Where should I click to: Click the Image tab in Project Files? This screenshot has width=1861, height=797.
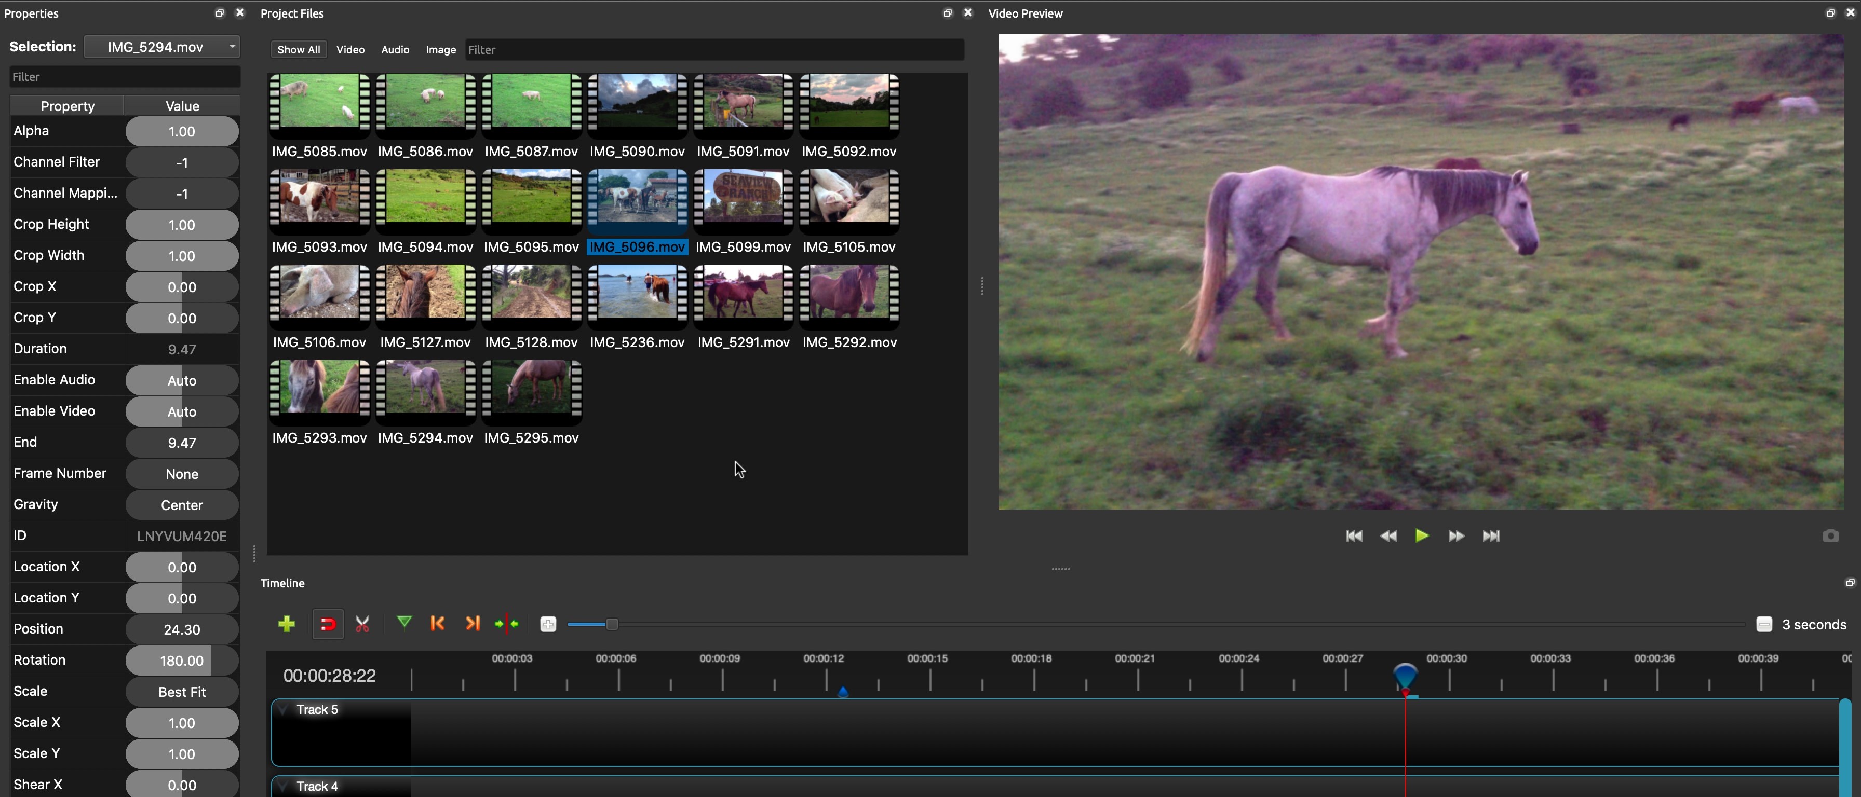440,49
